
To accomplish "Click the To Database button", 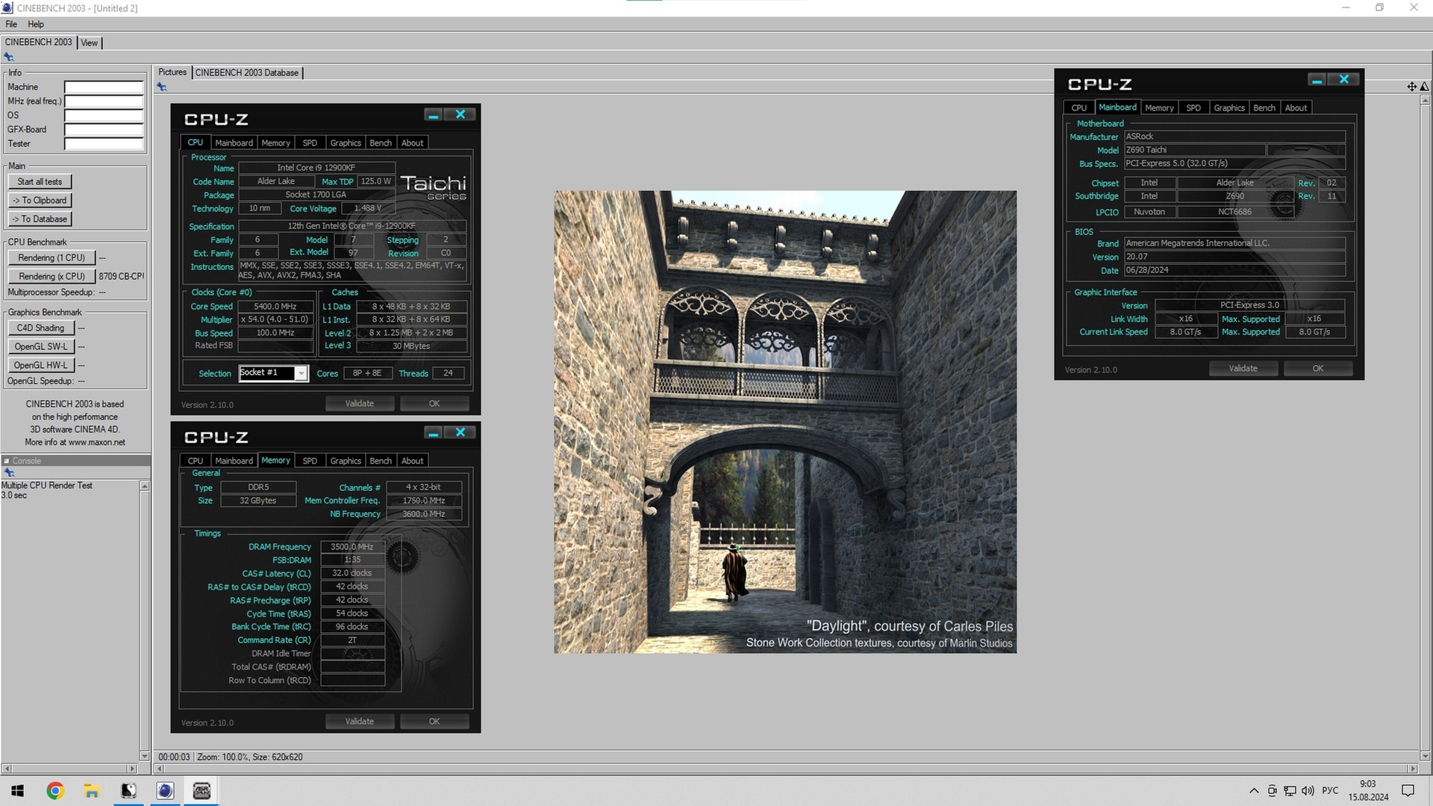I will pyautogui.click(x=40, y=219).
